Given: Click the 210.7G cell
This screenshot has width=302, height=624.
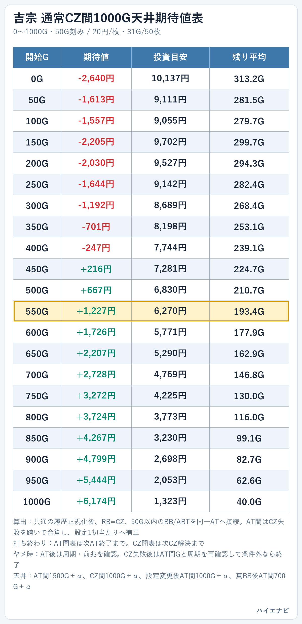Looking at the screenshot, I should point(249,290).
